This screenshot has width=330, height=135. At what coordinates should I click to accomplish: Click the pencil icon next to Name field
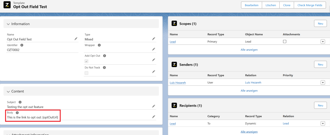(x=76, y=39)
